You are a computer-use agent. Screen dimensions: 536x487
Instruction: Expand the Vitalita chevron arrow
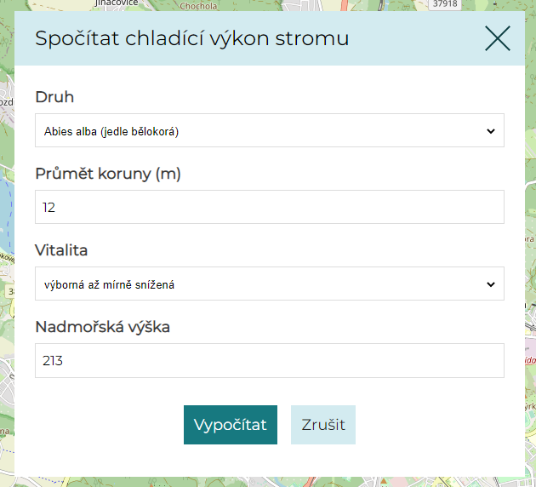491,284
